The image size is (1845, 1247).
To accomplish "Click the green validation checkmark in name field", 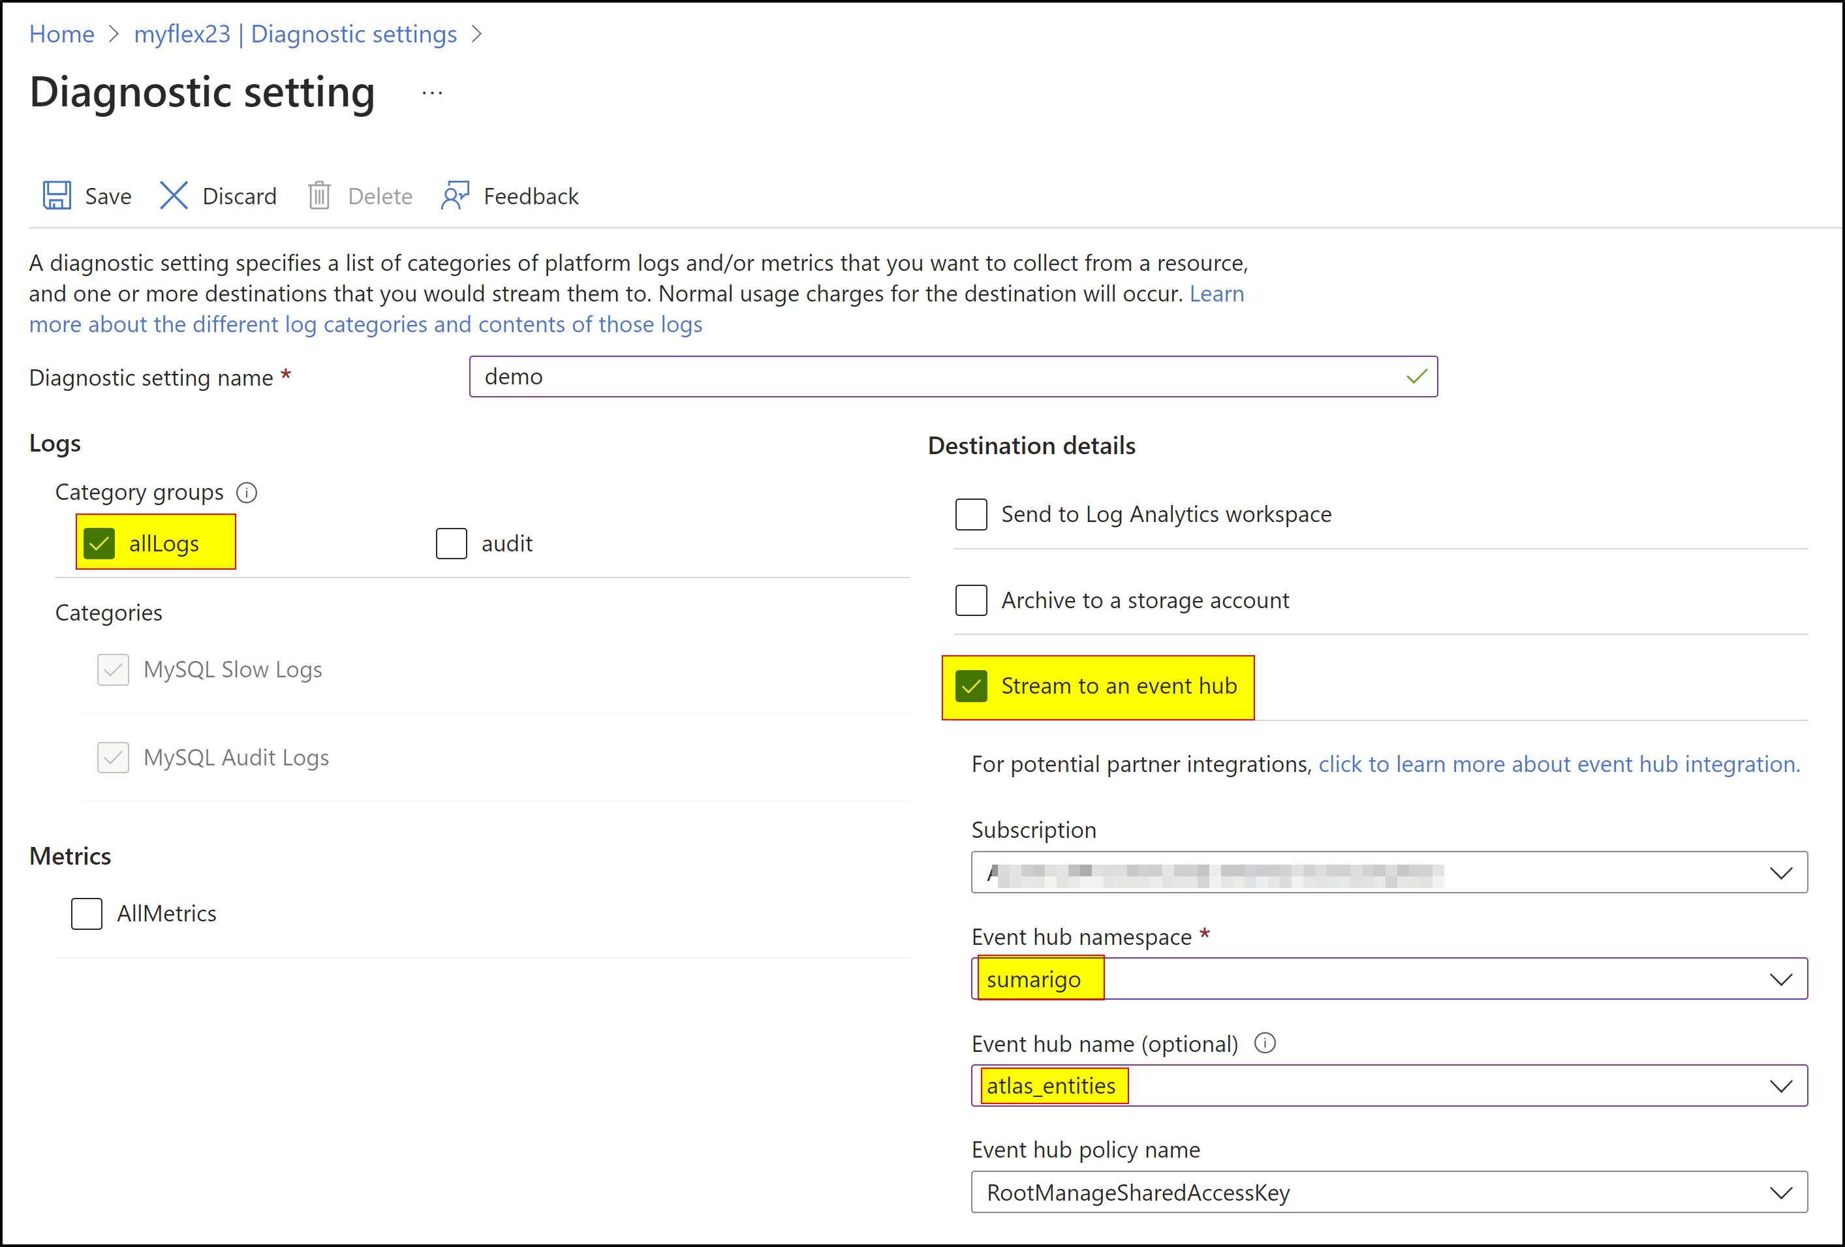I will coord(1416,377).
